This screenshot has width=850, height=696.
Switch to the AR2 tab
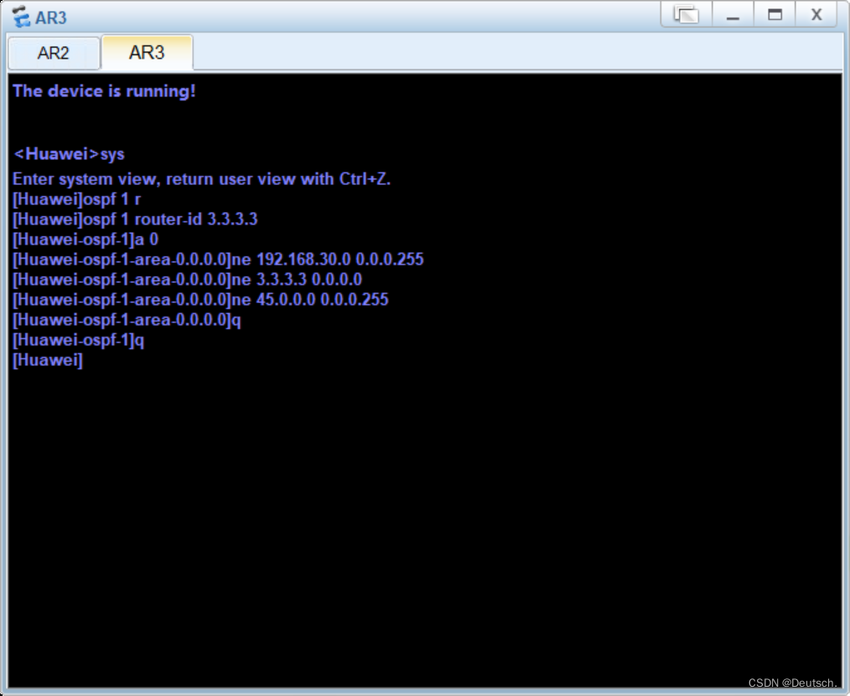point(54,53)
